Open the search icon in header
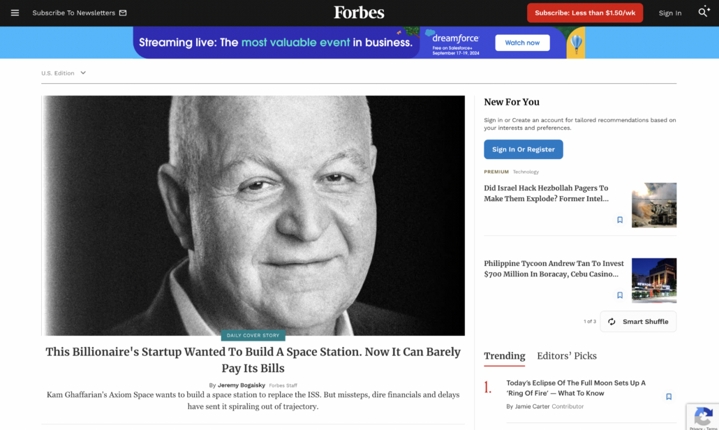The image size is (719, 430). pos(704,13)
